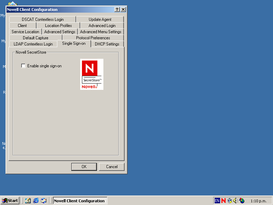Image resolution: width=273 pixels, height=205 pixels.
Task: Open the Advanced Login tab
Action: pyautogui.click(x=102, y=25)
